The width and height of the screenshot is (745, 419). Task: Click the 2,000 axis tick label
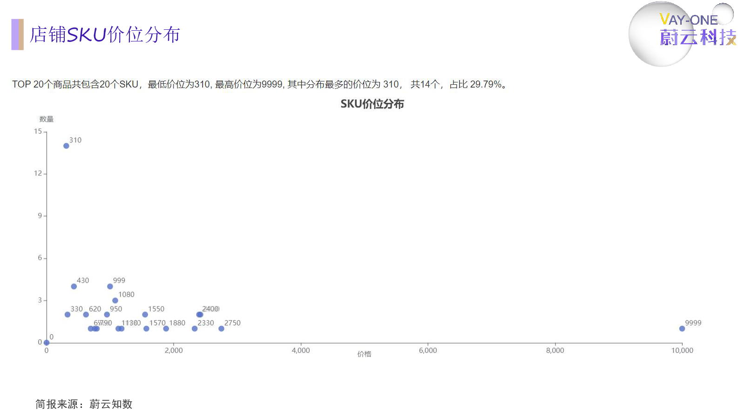click(174, 350)
